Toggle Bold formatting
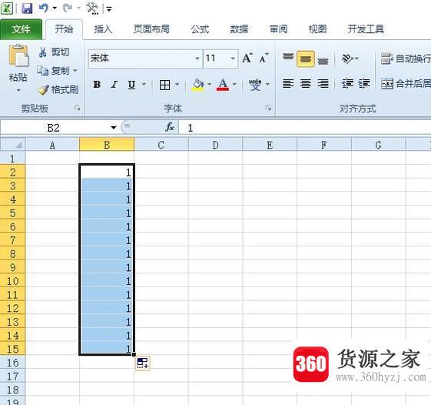The height and width of the screenshot is (405, 431). (97, 85)
